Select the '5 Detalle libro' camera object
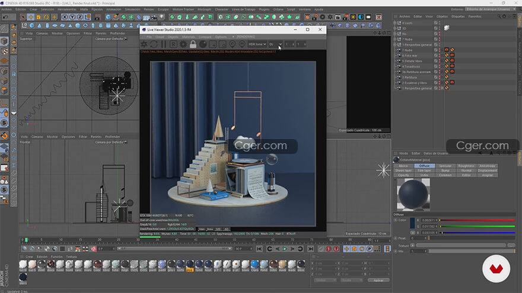 click(412, 61)
